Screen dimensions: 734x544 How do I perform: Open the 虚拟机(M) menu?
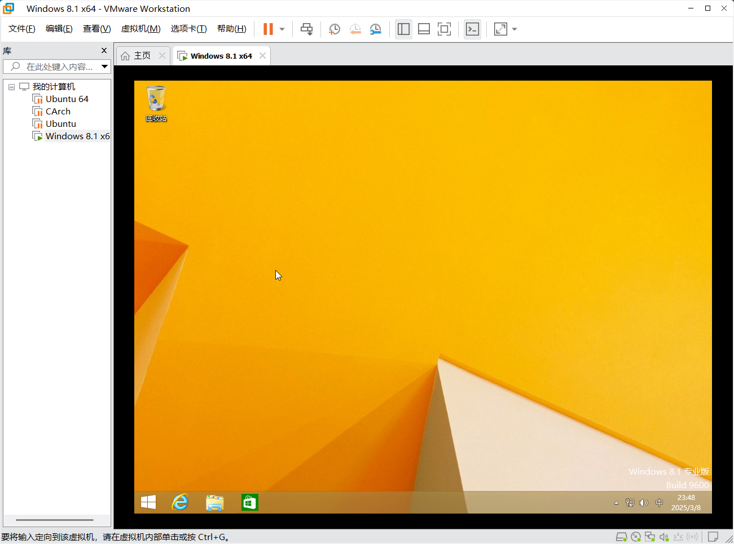[x=141, y=29]
